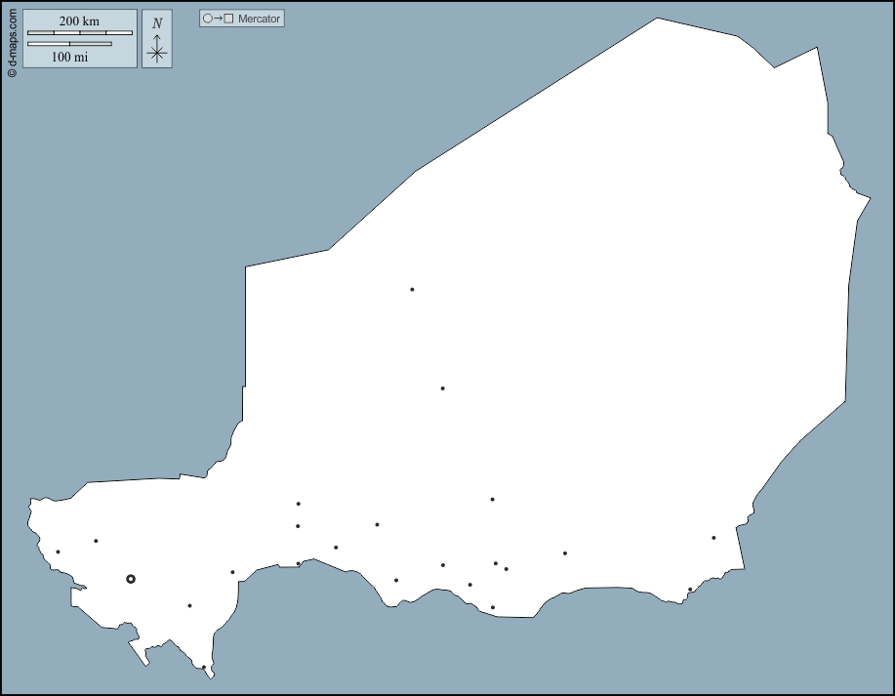Click the middle of three vertically aligned city dots
This screenshot has width=895, height=696.
click(x=298, y=526)
